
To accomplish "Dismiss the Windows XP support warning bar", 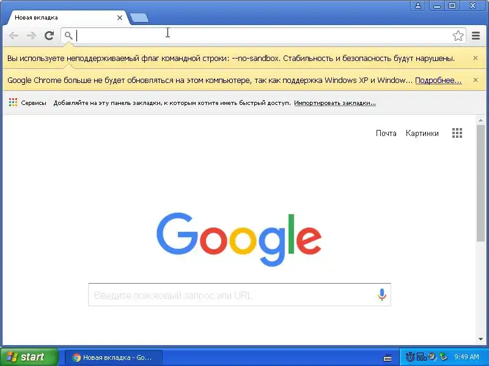I will [x=476, y=80].
